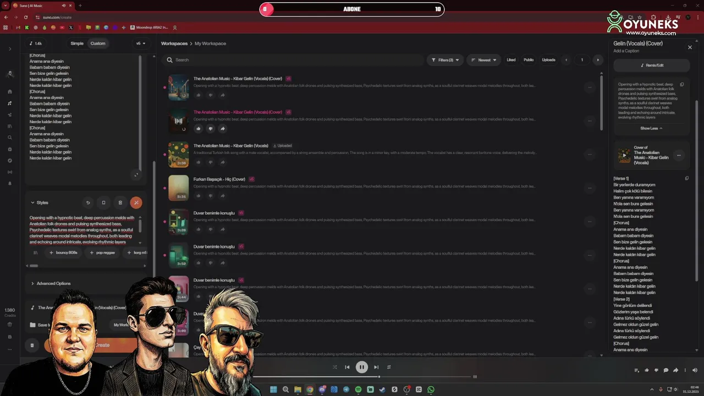Click into the style description text box
704x396 pixels.
[x=82, y=230]
